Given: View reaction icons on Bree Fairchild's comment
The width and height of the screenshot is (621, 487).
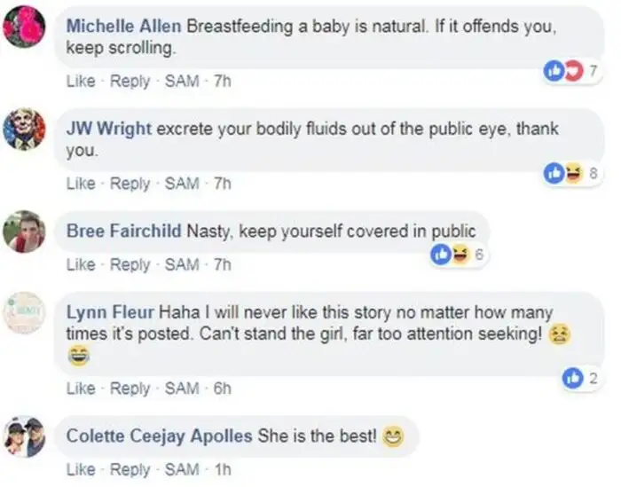Looking at the screenshot, I should tap(449, 255).
